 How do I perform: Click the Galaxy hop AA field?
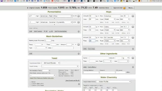(x=126, y=27)
